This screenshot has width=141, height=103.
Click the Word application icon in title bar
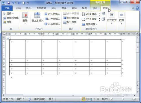point(3,3)
